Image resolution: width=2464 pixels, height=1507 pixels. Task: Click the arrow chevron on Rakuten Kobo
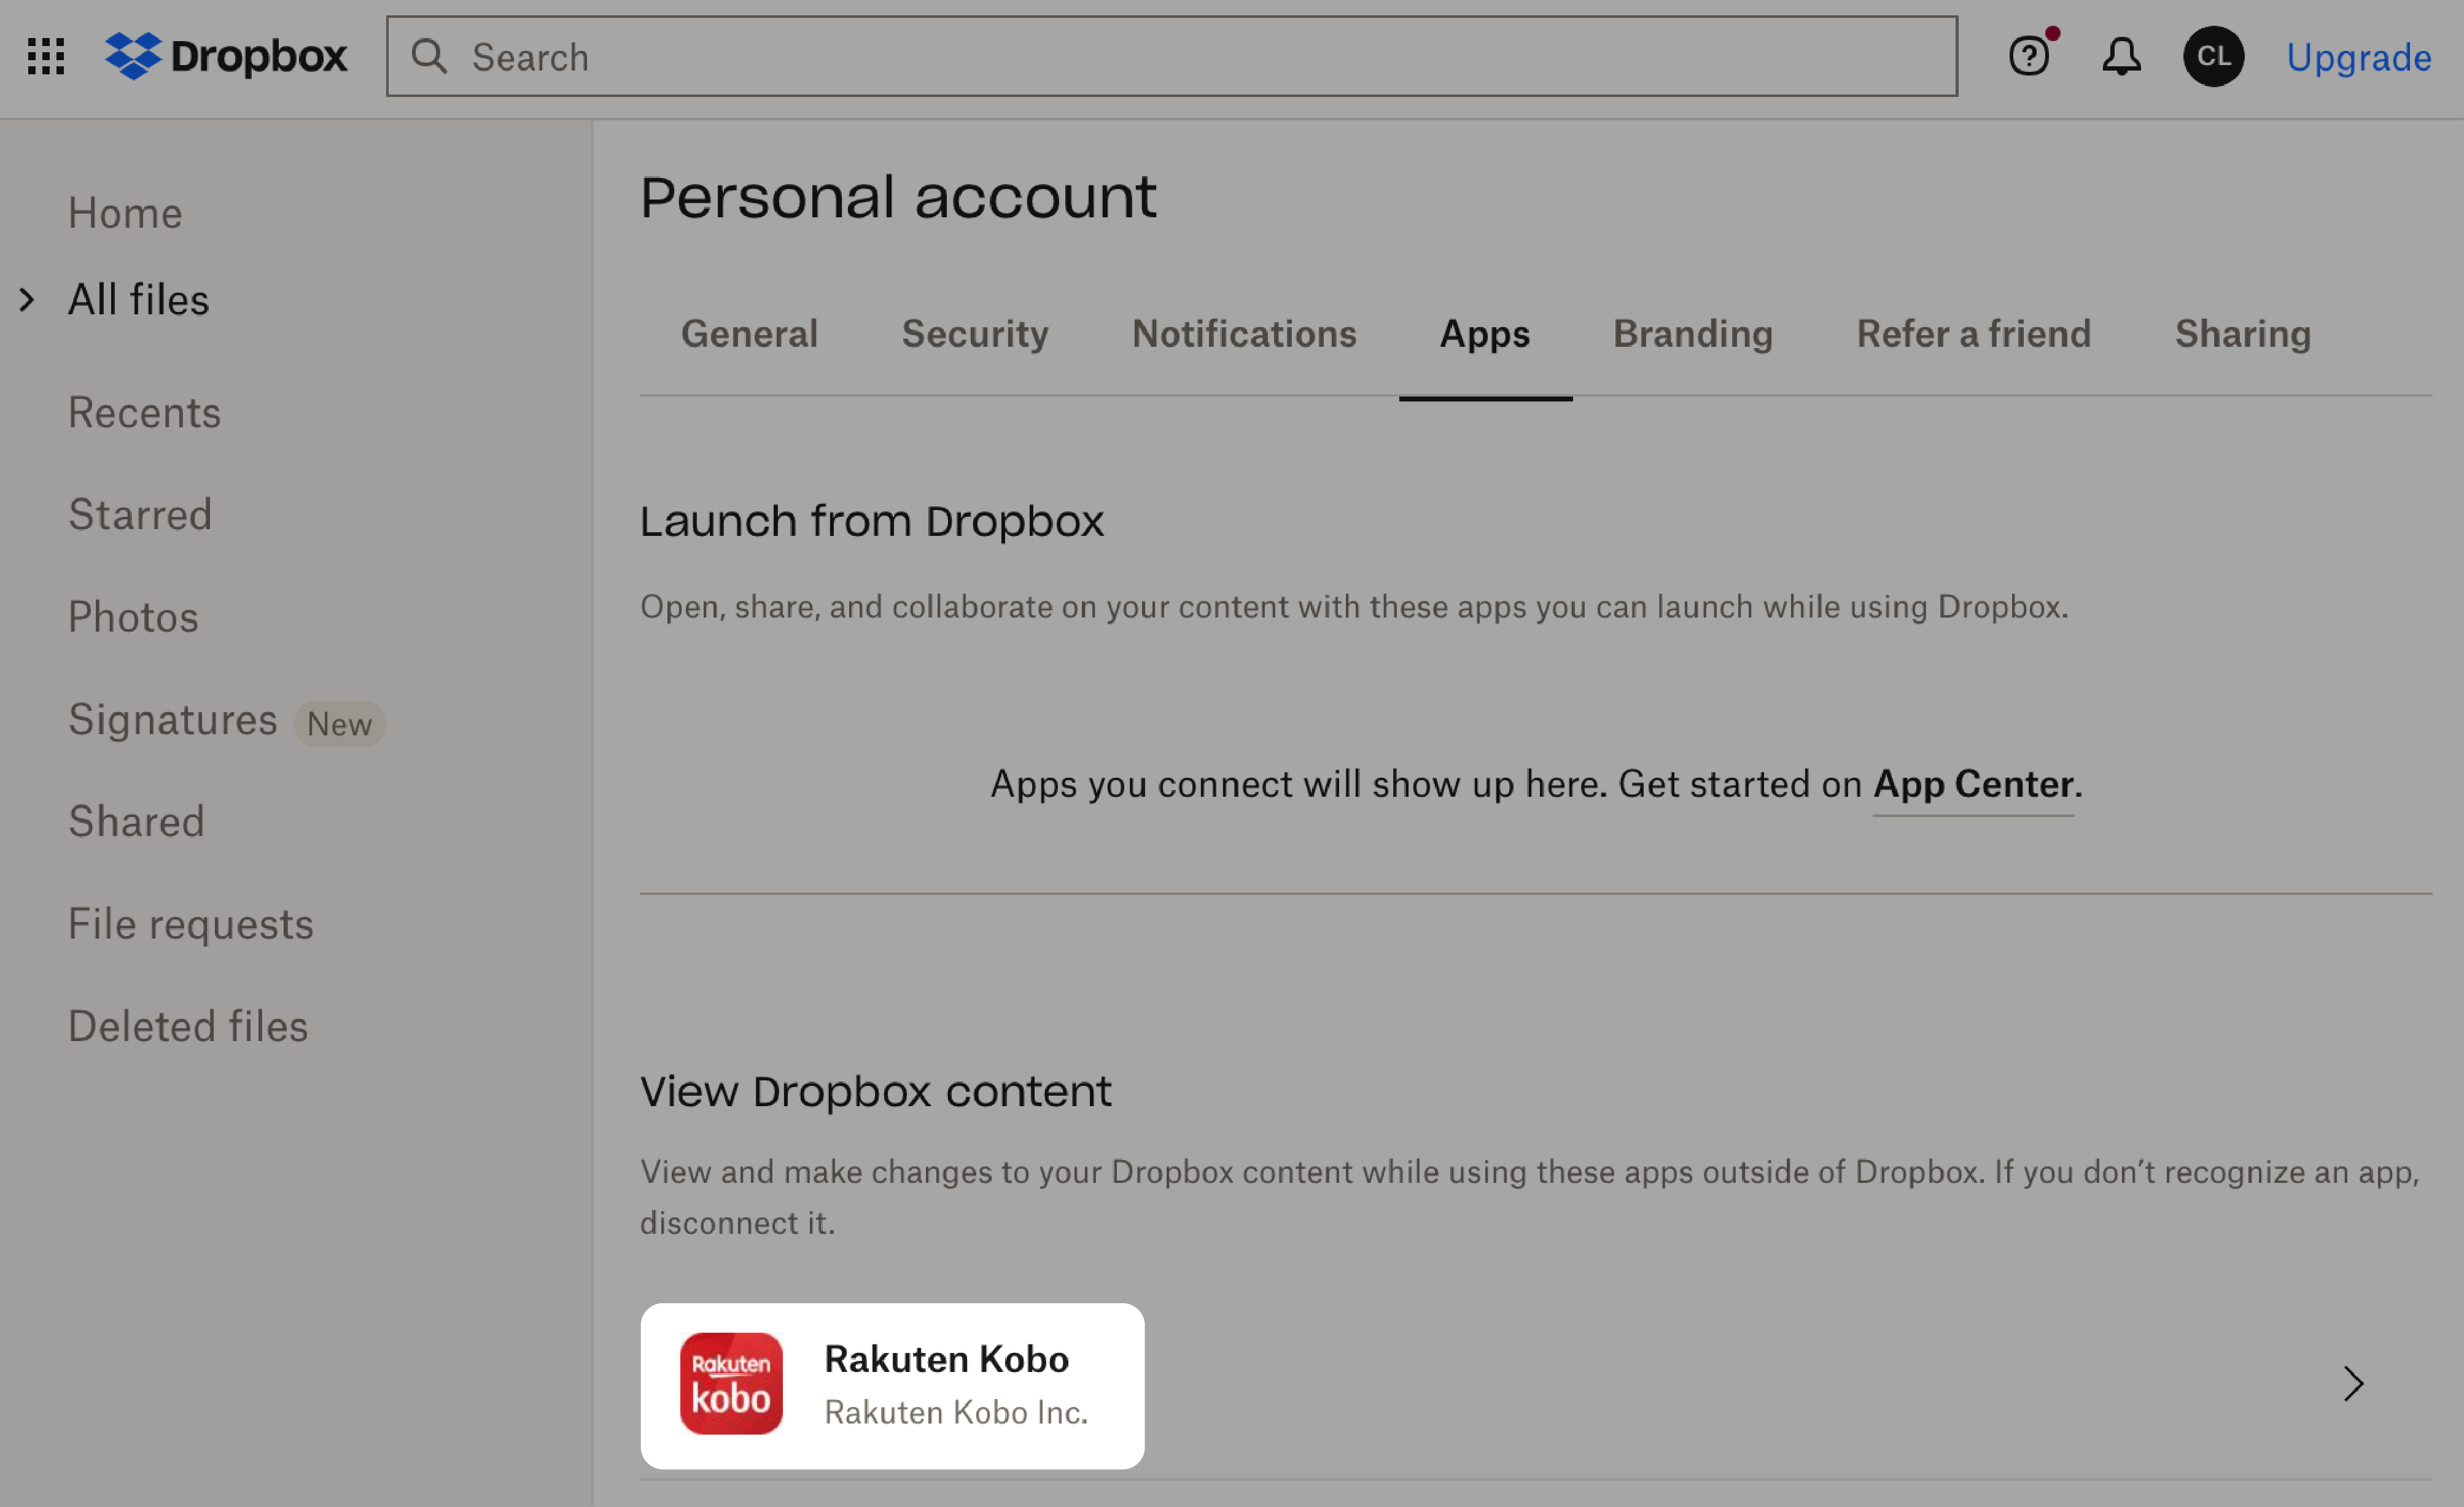tap(2355, 1384)
